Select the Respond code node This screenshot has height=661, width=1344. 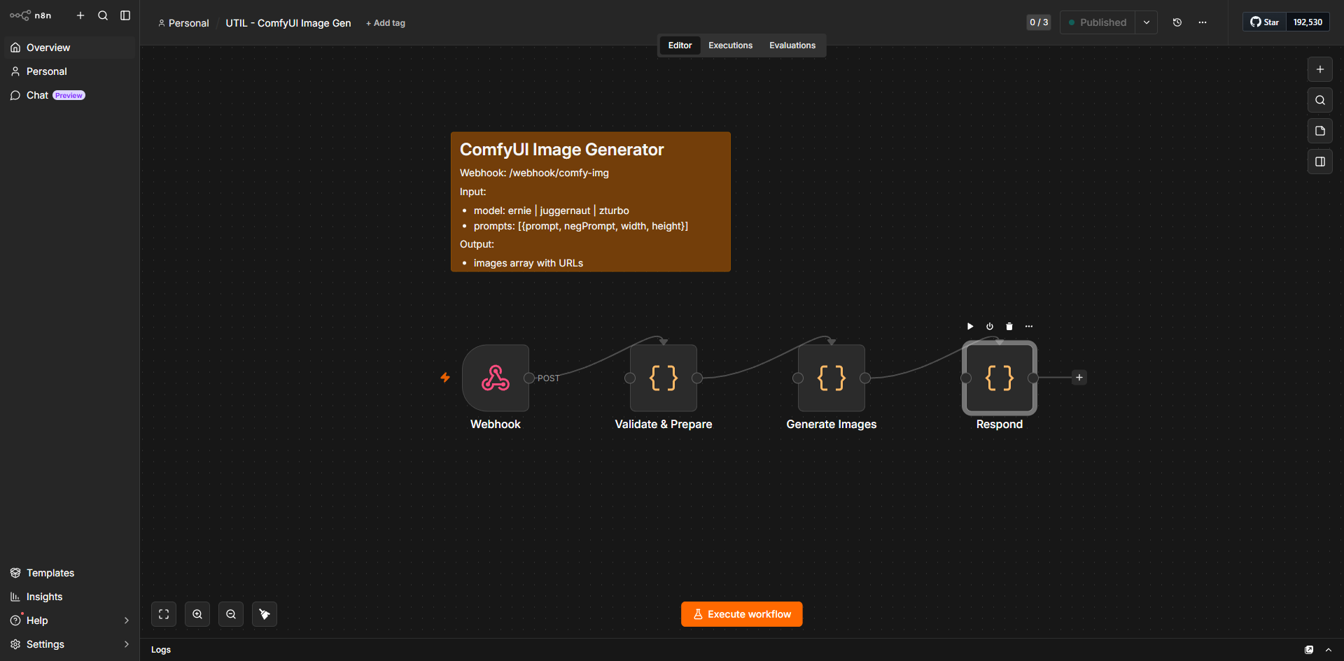point(1000,378)
